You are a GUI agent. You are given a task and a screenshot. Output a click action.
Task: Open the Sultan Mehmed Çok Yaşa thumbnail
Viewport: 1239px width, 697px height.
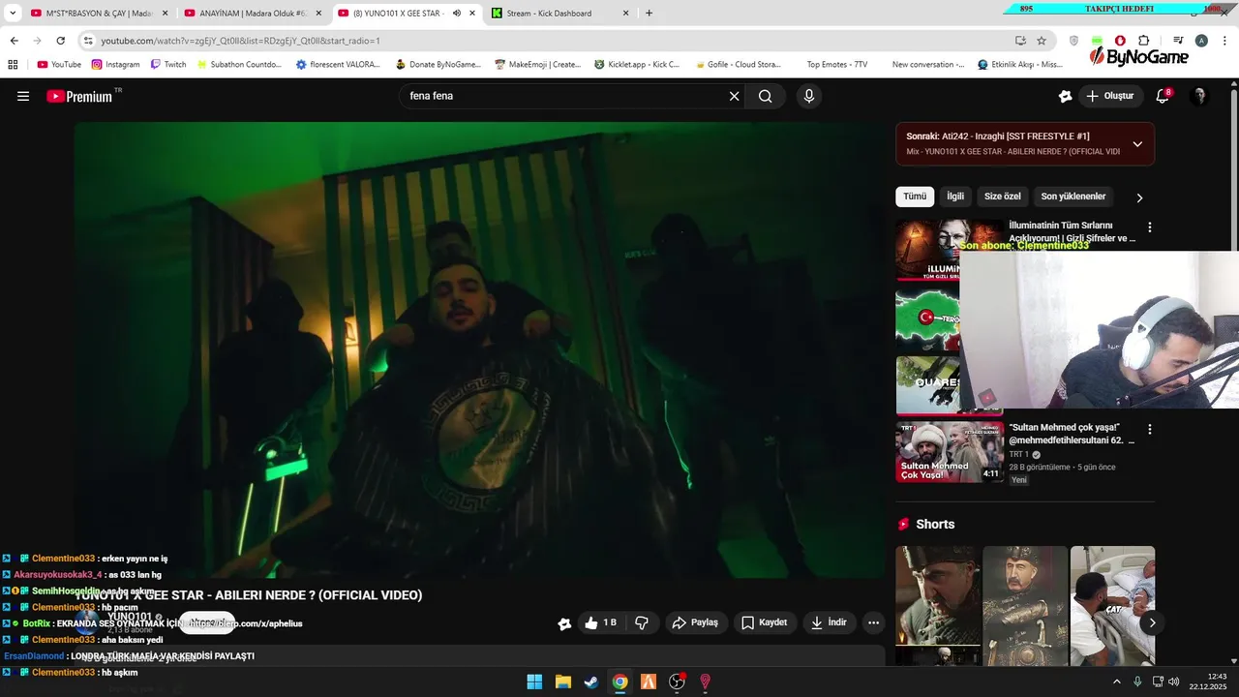(x=950, y=452)
